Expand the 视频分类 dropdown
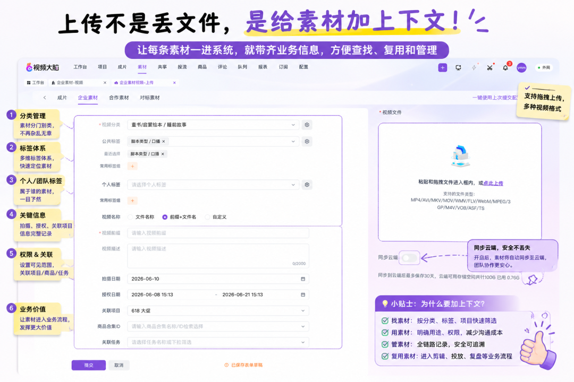 213,125
